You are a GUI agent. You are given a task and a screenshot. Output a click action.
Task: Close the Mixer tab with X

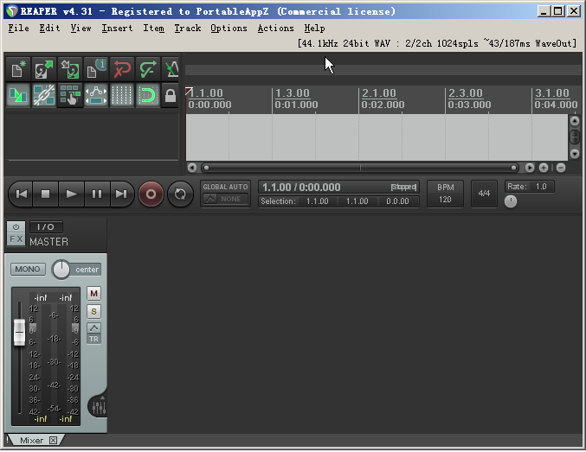[x=54, y=441]
